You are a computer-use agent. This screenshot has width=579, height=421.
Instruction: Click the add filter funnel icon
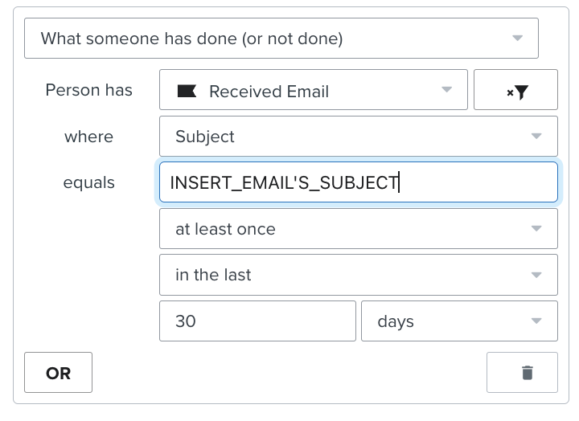tap(516, 92)
